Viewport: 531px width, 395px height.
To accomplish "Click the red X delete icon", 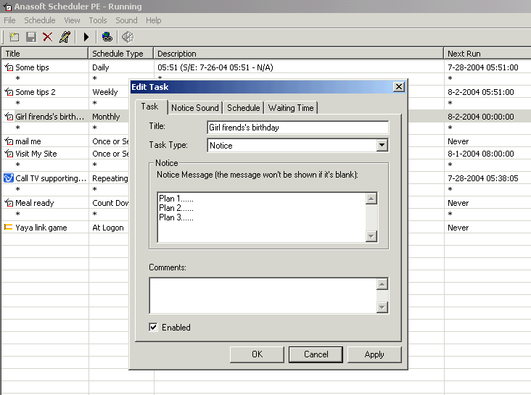I will coord(48,37).
